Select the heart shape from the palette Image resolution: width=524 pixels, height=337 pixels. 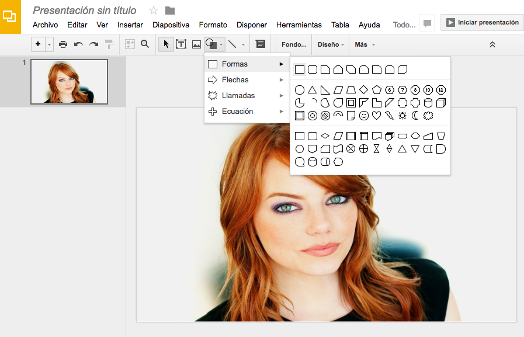376,115
